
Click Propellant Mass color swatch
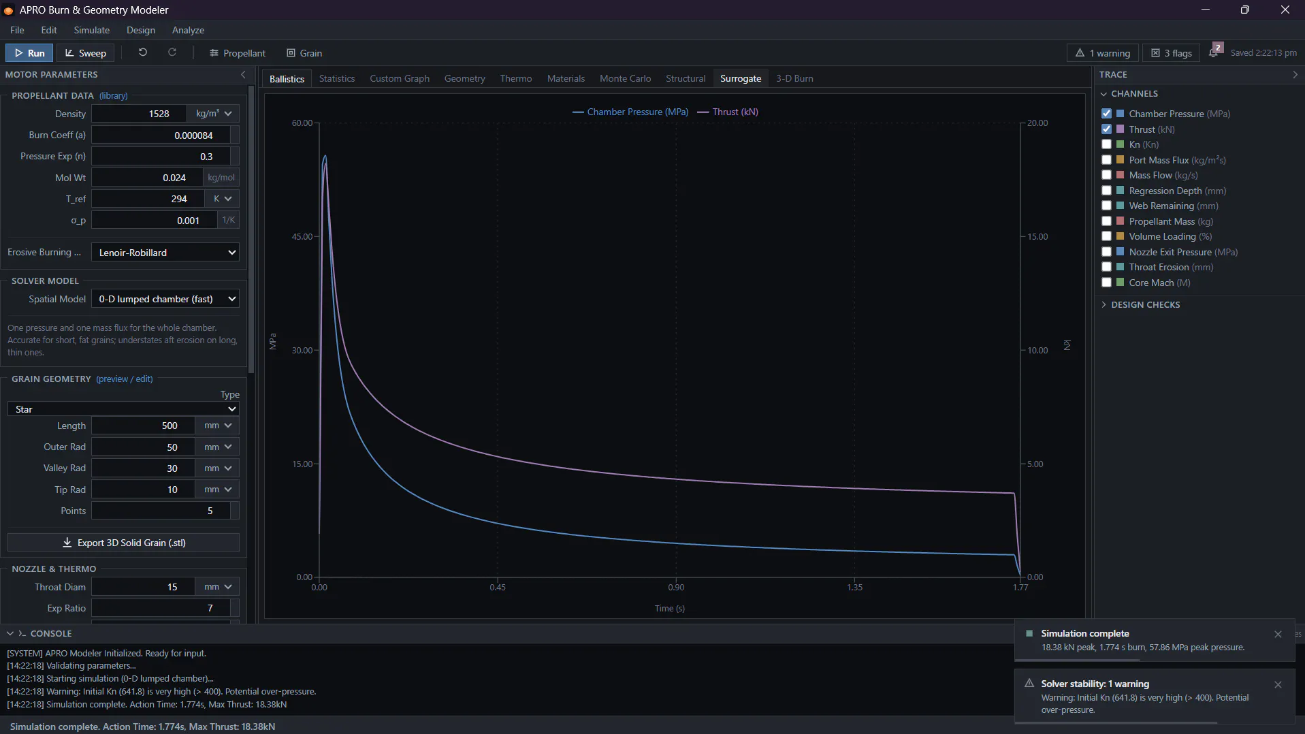[1120, 221]
